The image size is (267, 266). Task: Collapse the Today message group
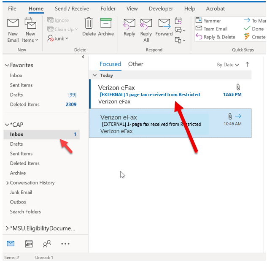(x=94, y=75)
